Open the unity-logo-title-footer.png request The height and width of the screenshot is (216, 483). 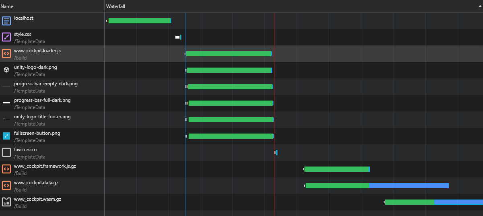(42, 117)
